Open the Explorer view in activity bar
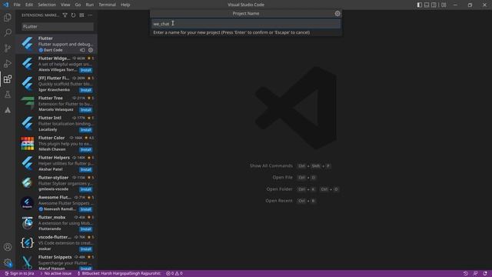The image size is (492, 277). [x=8, y=17]
